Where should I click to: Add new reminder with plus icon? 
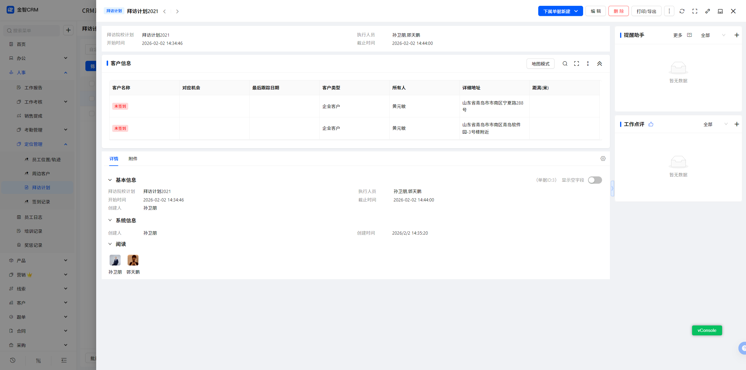tap(737, 35)
